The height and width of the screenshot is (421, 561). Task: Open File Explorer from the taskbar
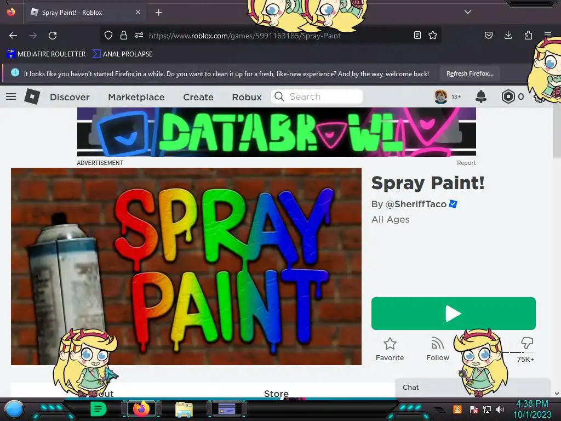tap(184, 409)
